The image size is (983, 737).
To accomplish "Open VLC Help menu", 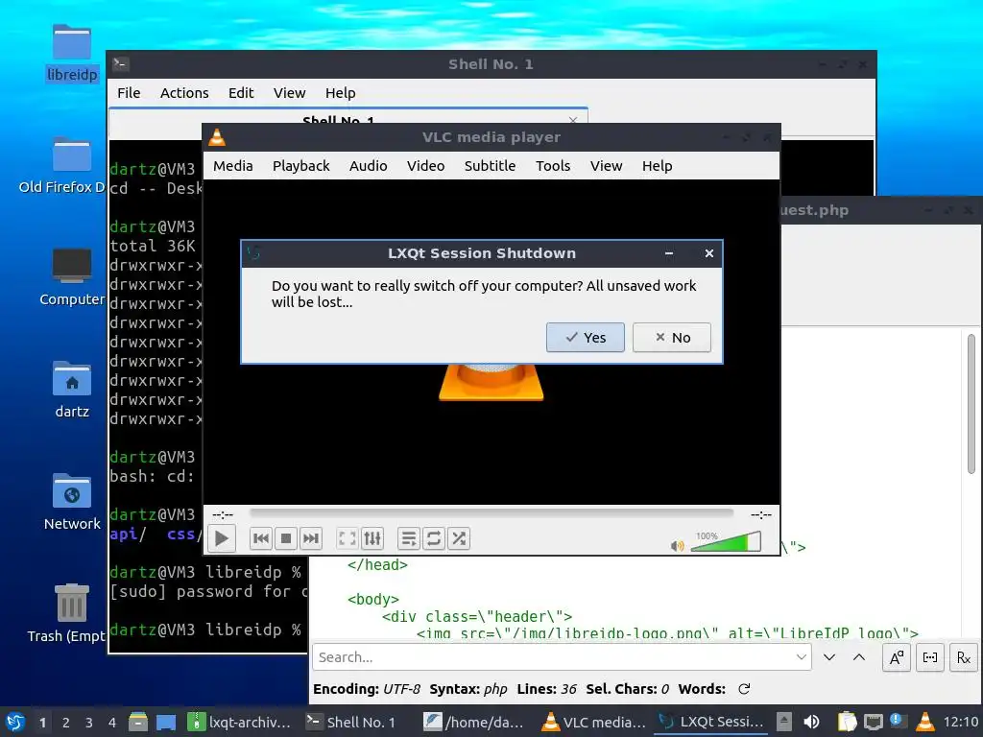I will [657, 166].
